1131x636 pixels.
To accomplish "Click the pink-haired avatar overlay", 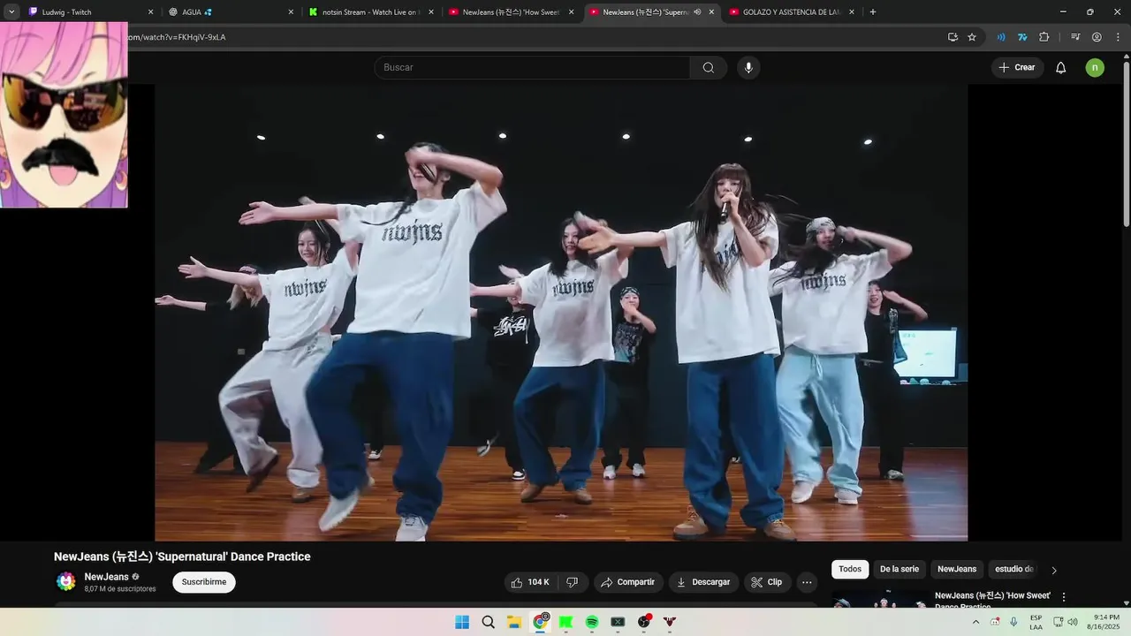I will (x=64, y=115).
